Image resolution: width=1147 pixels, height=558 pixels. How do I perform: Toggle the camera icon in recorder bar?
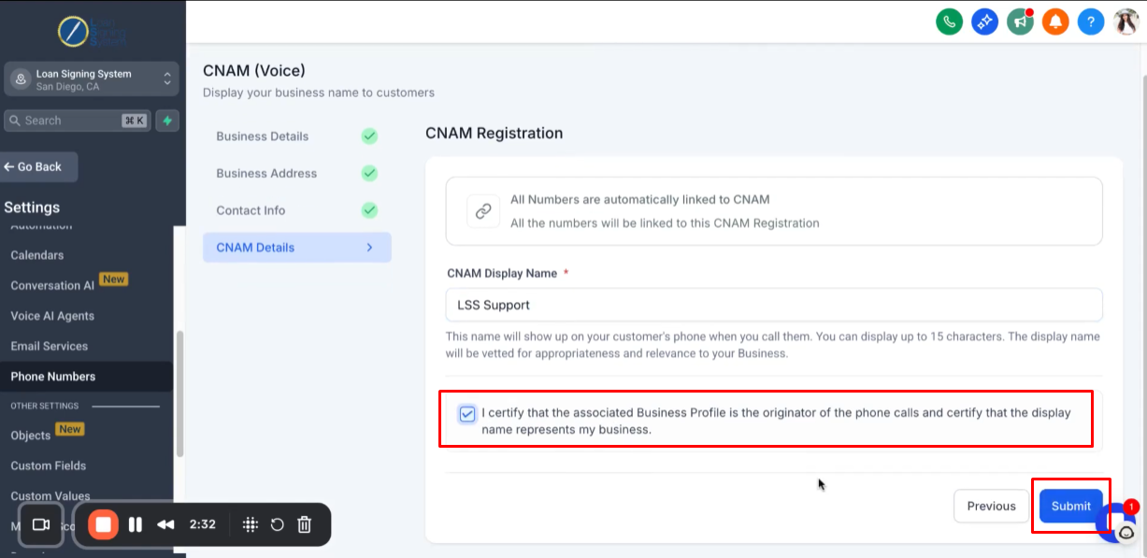tap(41, 524)
